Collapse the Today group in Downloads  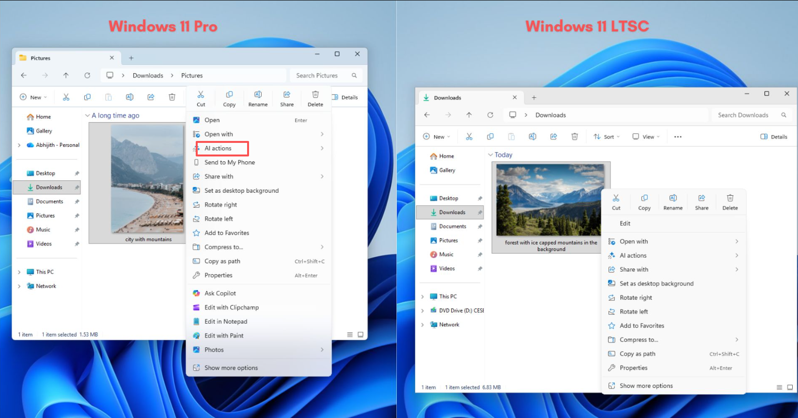(490, 155)
